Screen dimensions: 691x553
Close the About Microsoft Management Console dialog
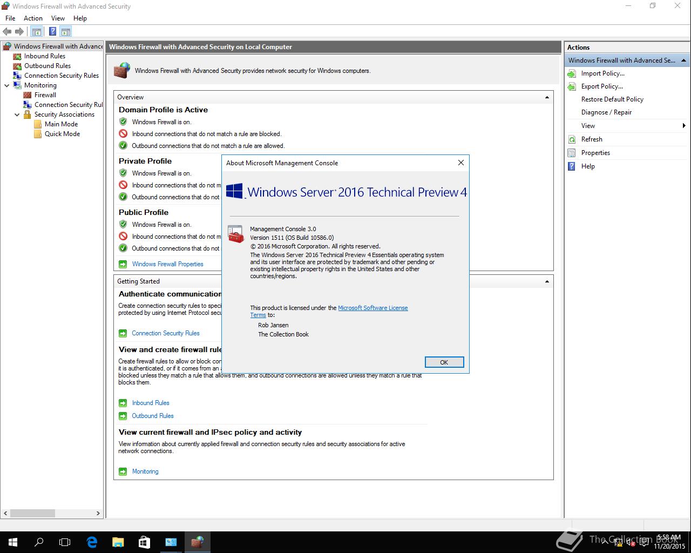pyautogui.click(x=460, y=163)
